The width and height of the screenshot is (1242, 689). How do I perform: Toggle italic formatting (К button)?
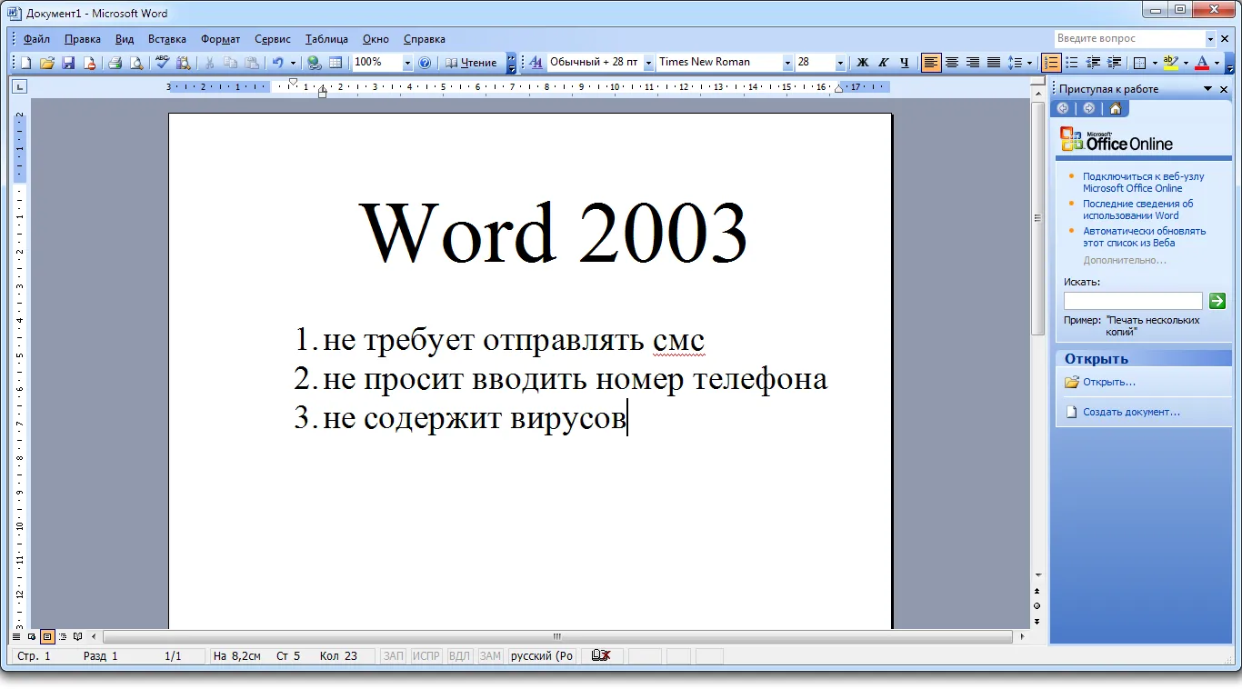(x=883, y=63)
